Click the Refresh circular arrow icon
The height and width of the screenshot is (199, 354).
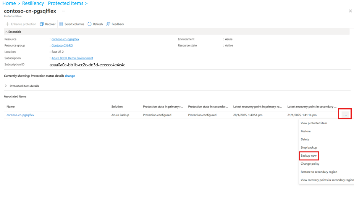[x=90, y=24]
